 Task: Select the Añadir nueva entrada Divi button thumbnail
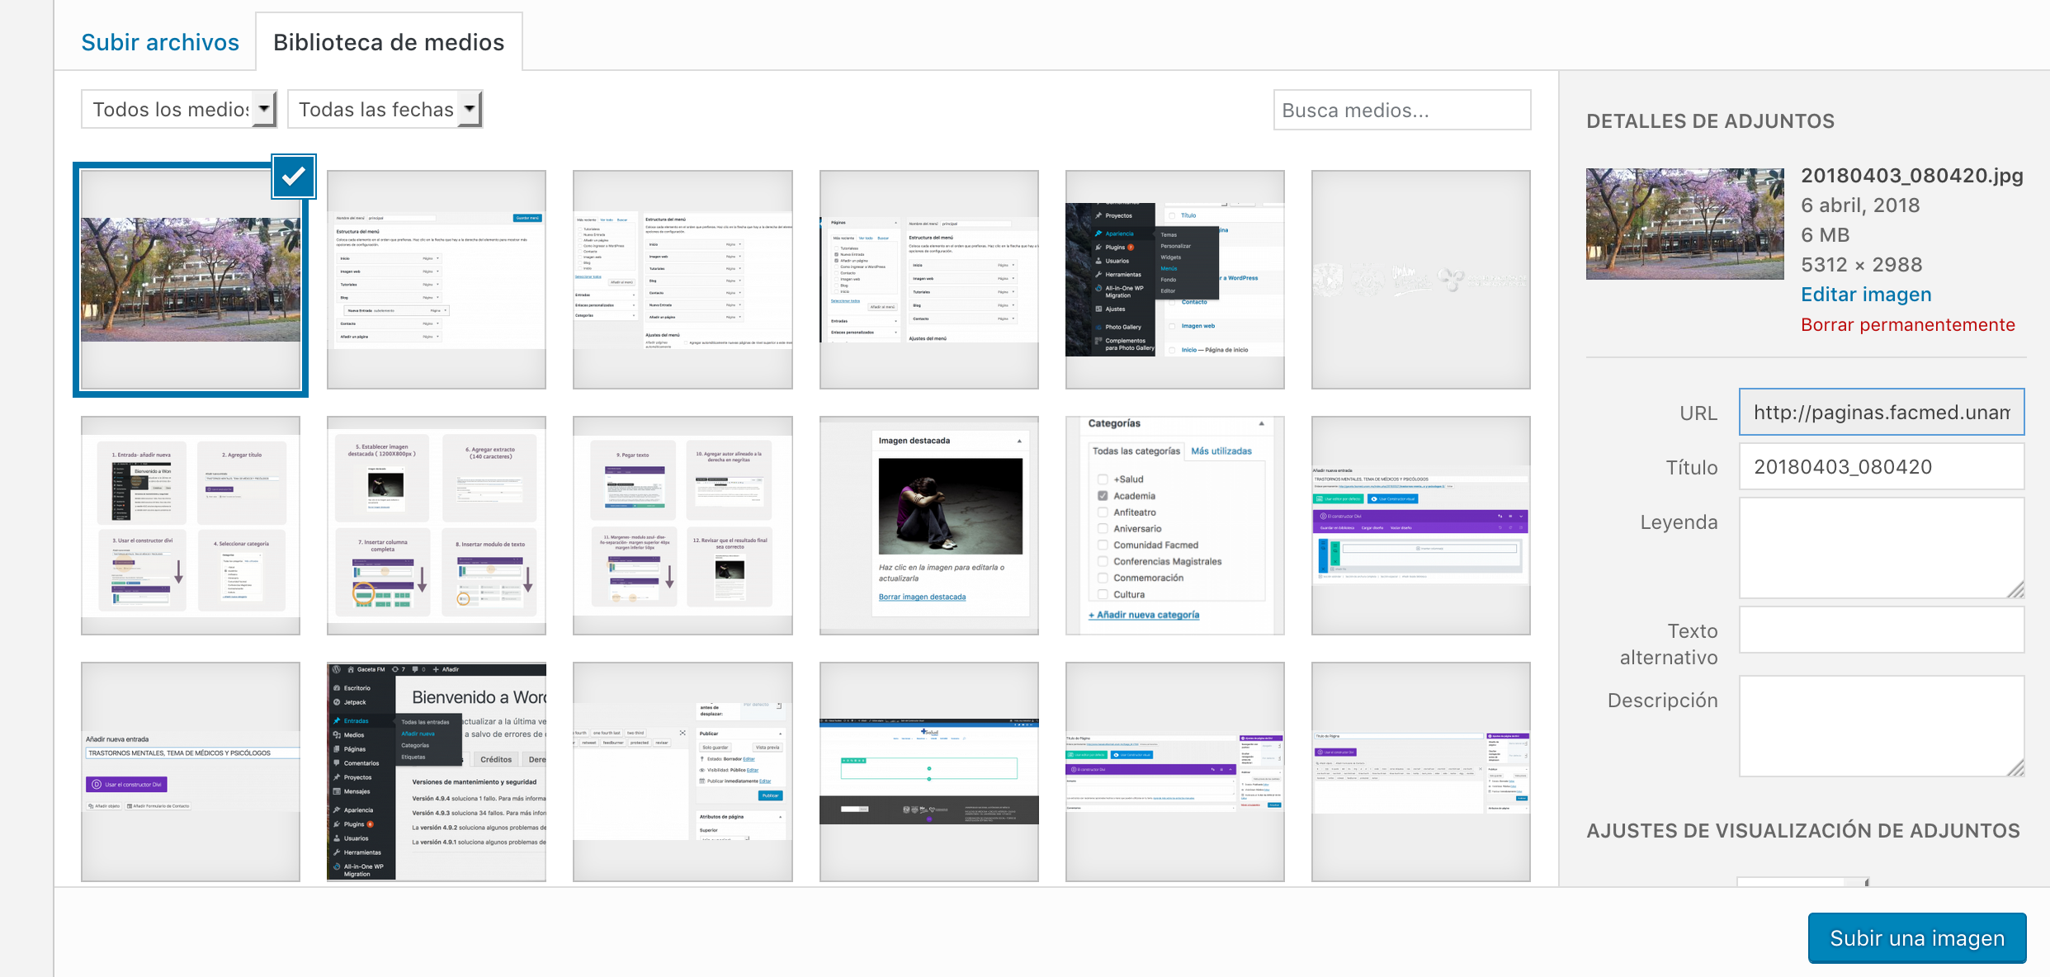191,771
